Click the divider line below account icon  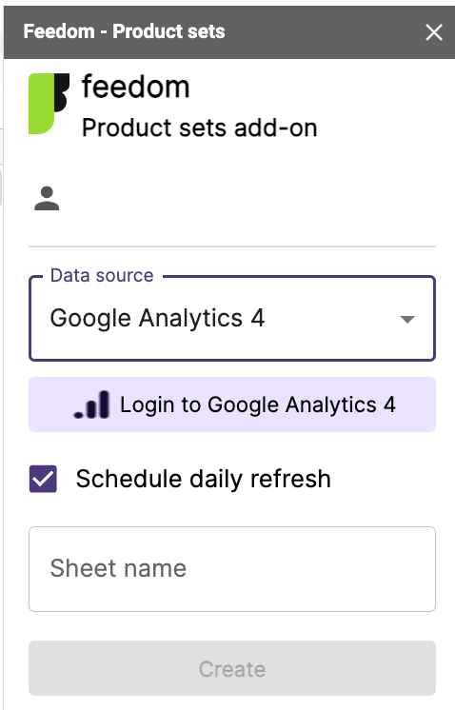(232, 247)
